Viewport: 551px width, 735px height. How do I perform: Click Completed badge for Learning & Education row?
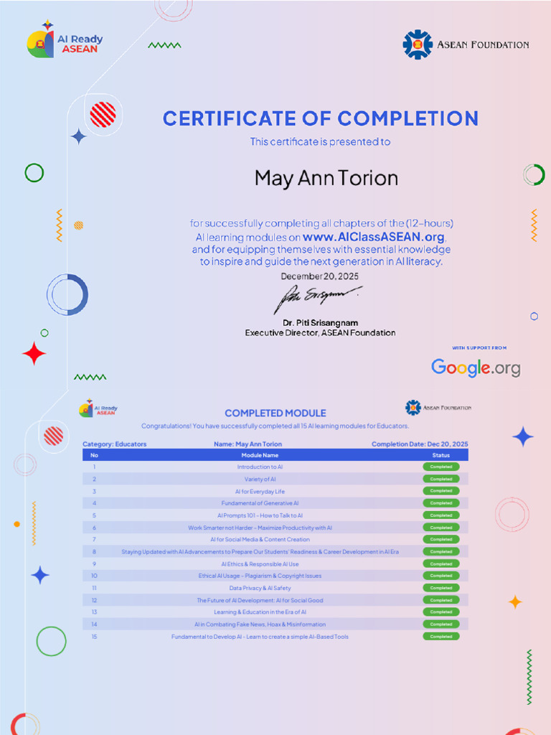[x=441, y=612]
